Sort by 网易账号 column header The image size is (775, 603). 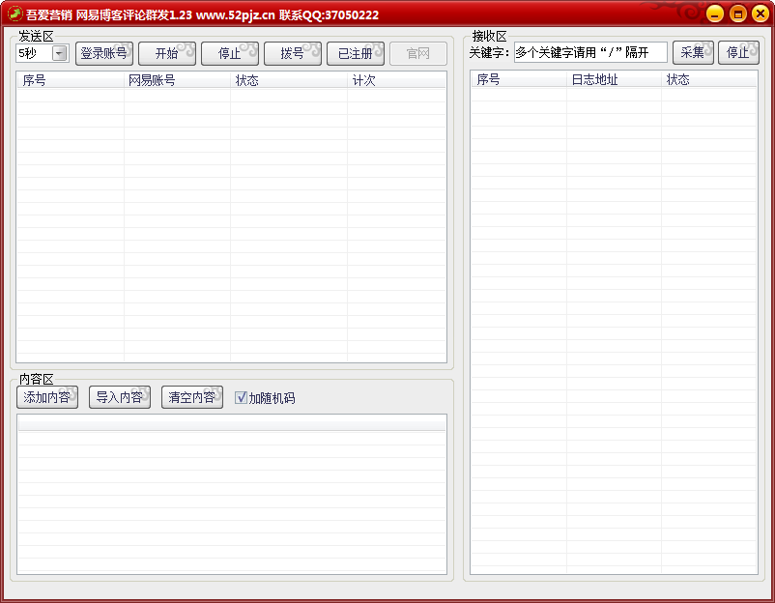176,80
